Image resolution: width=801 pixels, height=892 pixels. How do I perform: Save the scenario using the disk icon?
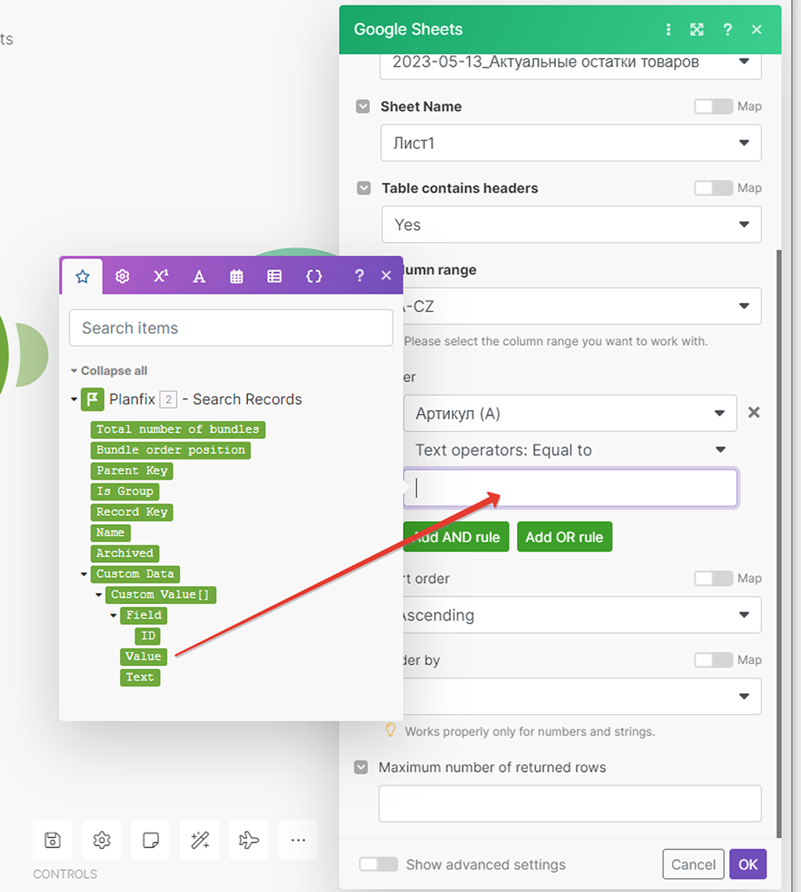52,840
